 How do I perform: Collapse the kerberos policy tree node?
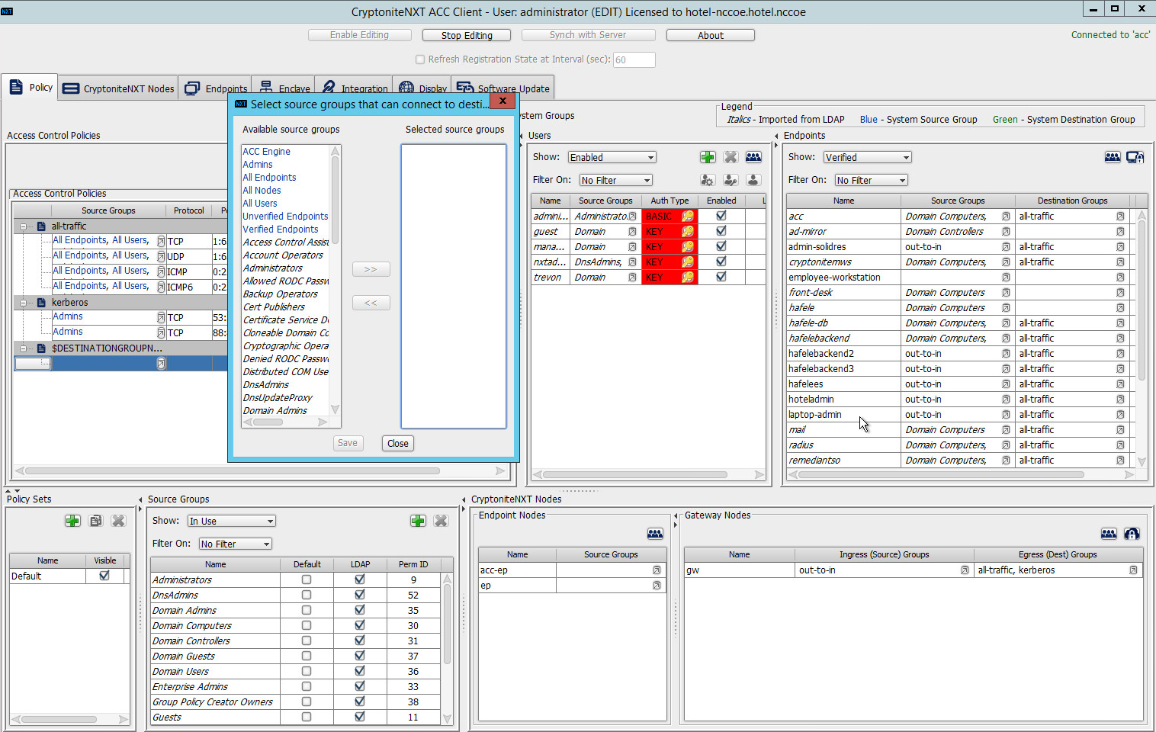tap(23, 303)
